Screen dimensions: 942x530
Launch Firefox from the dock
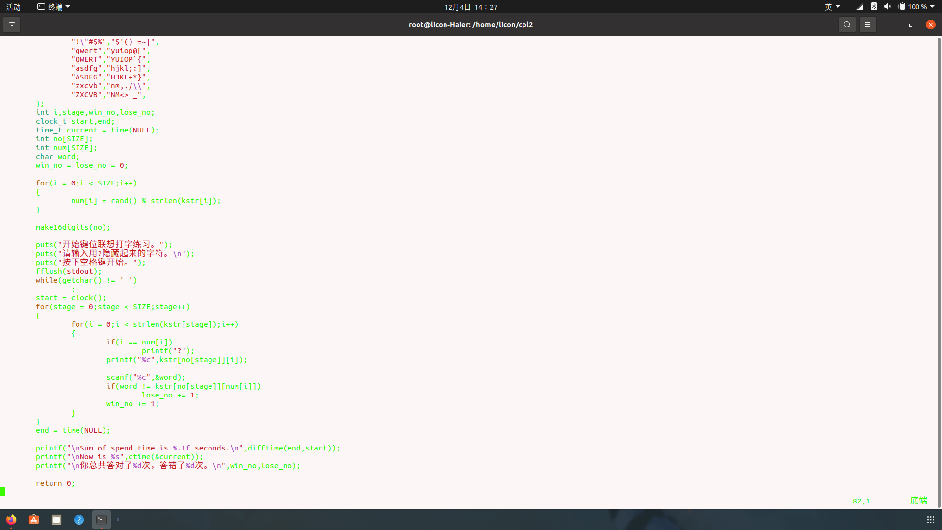[11, 519]
